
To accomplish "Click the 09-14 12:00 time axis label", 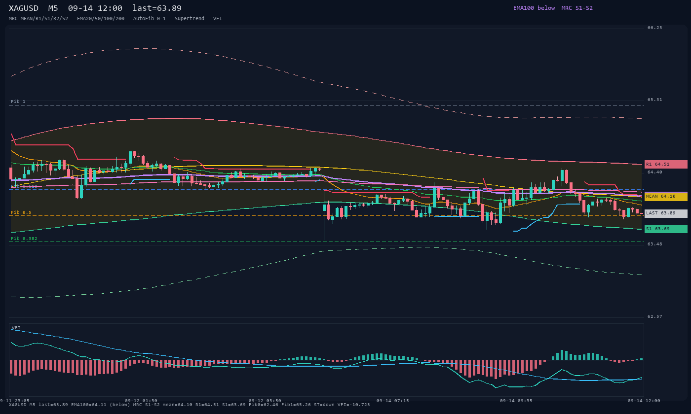I will click(x=644, y=401).
